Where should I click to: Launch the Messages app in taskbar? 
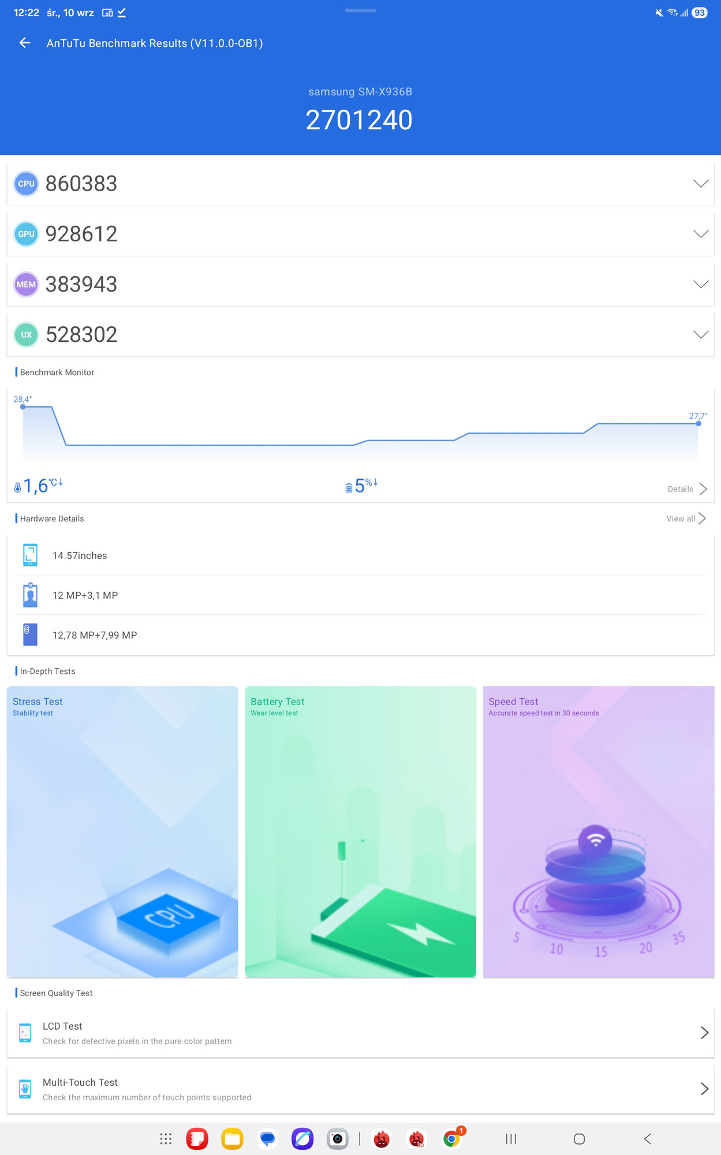(267, 1139)
